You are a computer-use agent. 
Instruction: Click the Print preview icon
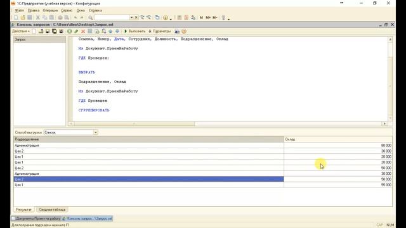pyautogui.click(x=67, y=18)
